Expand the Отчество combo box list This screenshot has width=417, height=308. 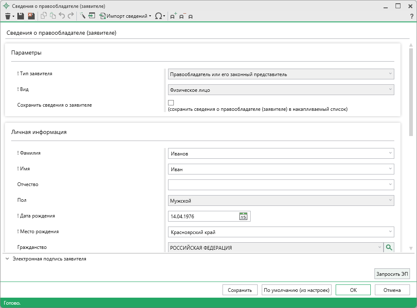[x=390, y=184]
